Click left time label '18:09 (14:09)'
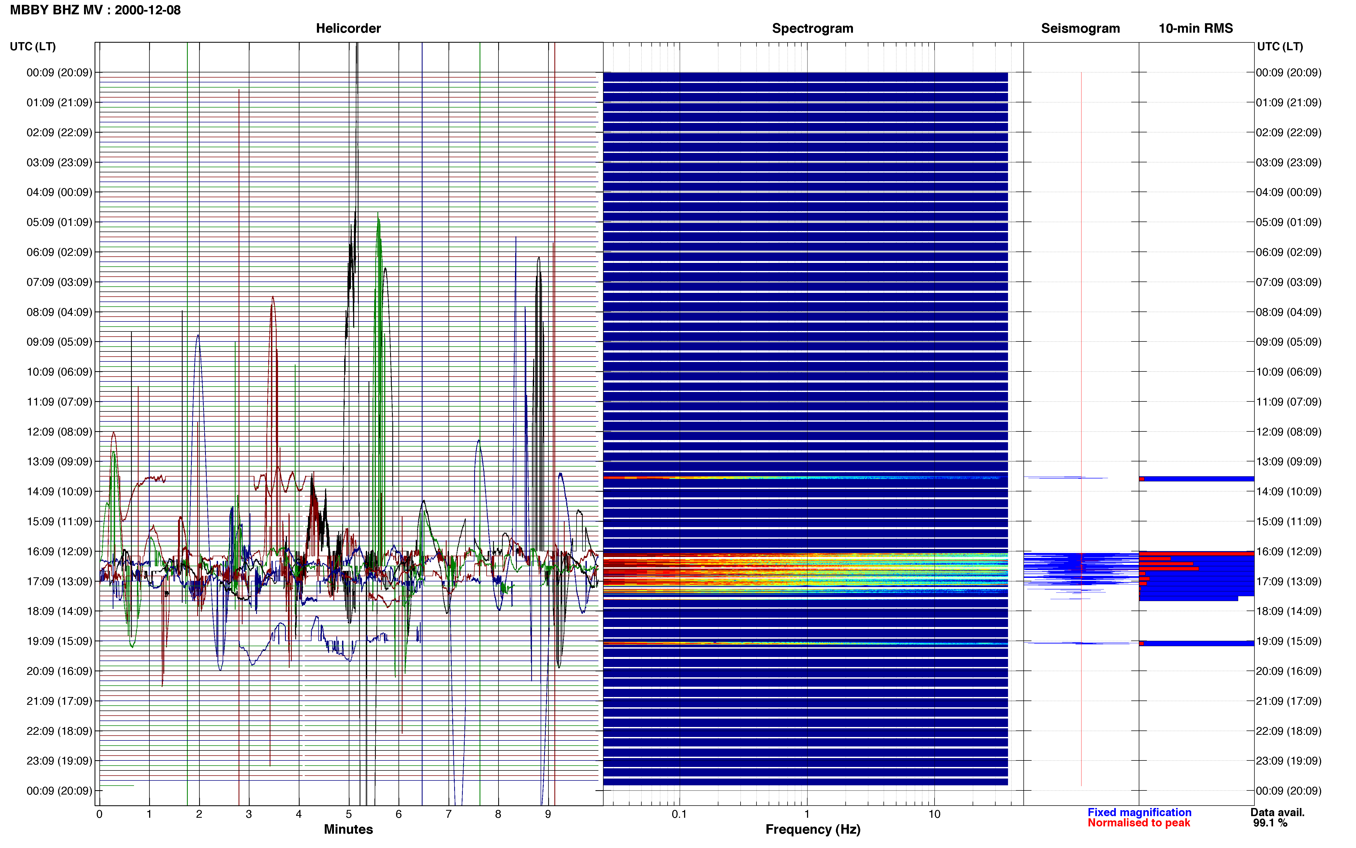Viewport: 1356px width, 848px height. (59, 611)
